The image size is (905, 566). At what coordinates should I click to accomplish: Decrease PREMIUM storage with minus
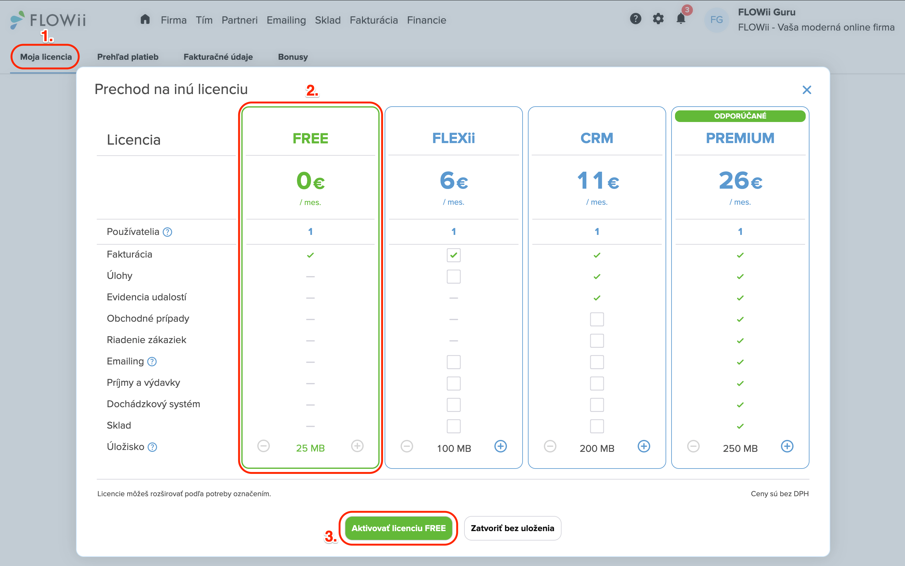[693, 446]
